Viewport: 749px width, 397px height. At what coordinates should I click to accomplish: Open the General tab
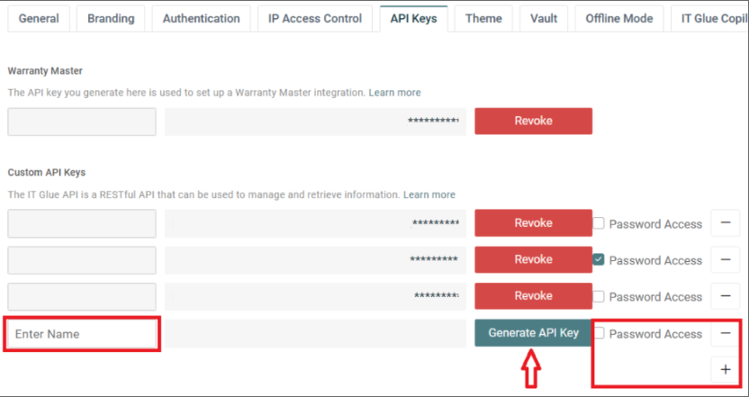[39, 19]
